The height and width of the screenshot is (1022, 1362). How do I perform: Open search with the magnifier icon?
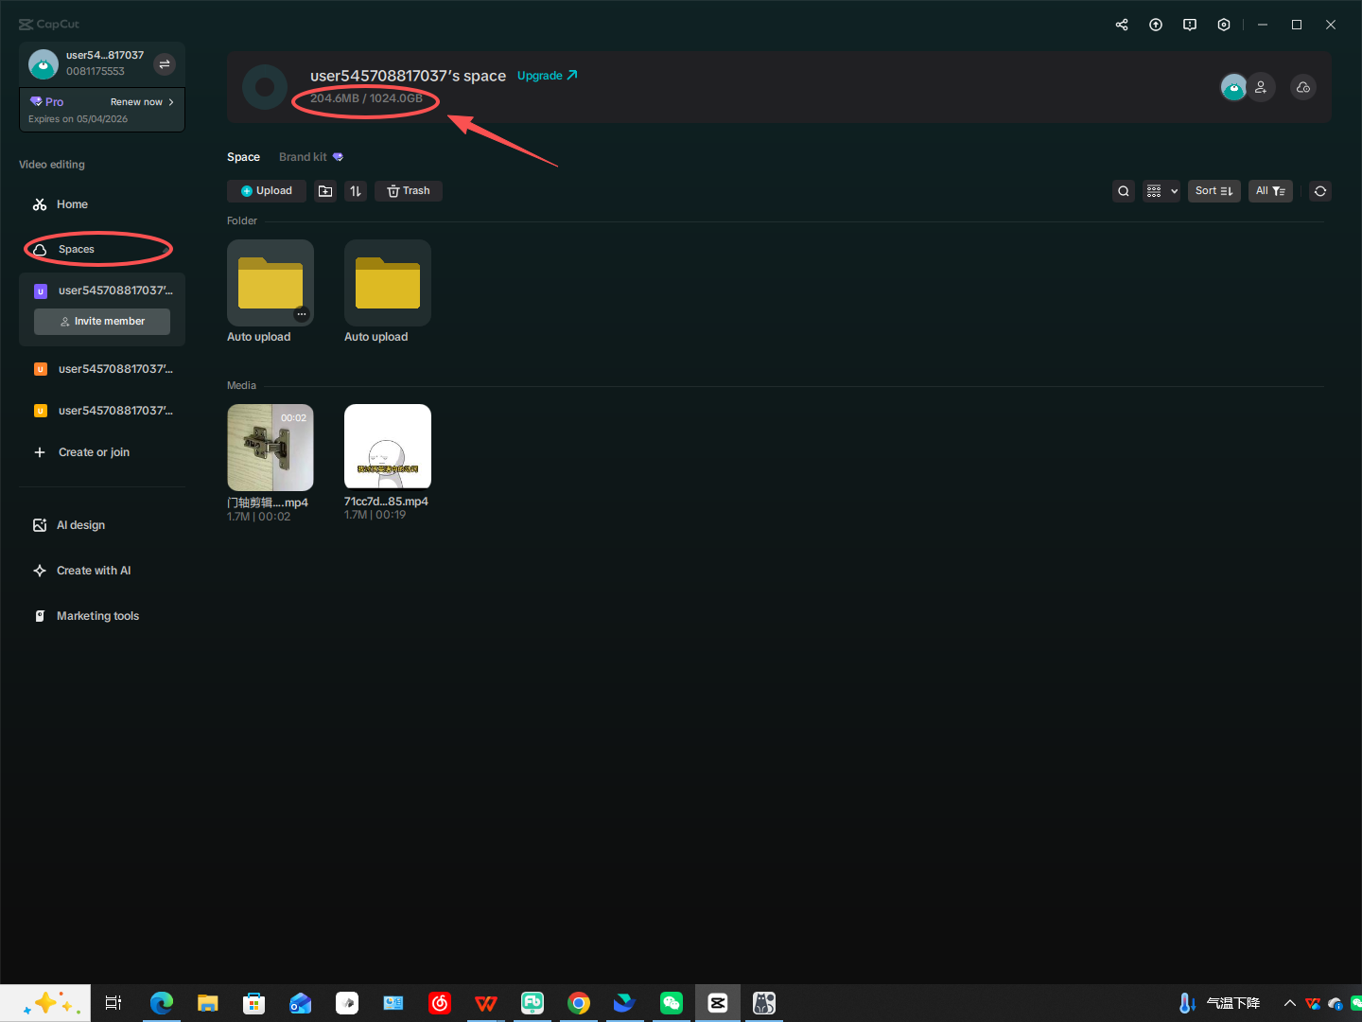1124,191
